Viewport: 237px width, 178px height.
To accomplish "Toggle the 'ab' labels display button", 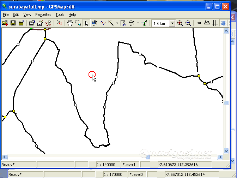I will pyautogui.click(x=199, y=23).
